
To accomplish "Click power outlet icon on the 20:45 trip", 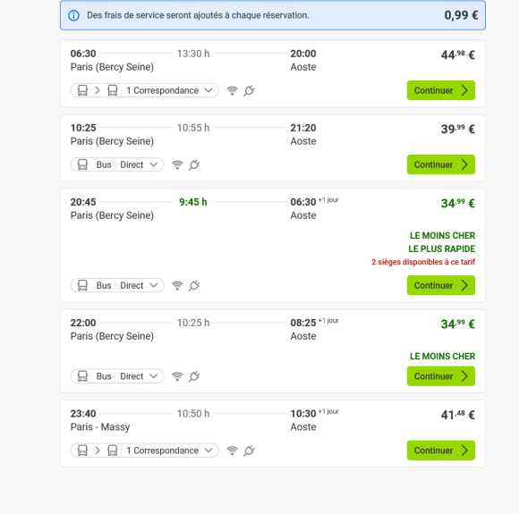I will tap(194, 285).
